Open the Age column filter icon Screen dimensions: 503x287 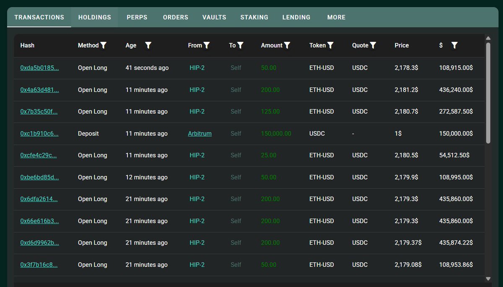coord(148,45)
